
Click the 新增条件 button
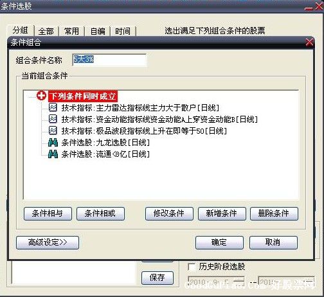pos(222,213)
